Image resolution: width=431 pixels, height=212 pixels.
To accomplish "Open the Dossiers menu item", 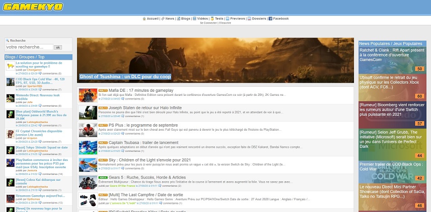I will click(x=259, y=19).
